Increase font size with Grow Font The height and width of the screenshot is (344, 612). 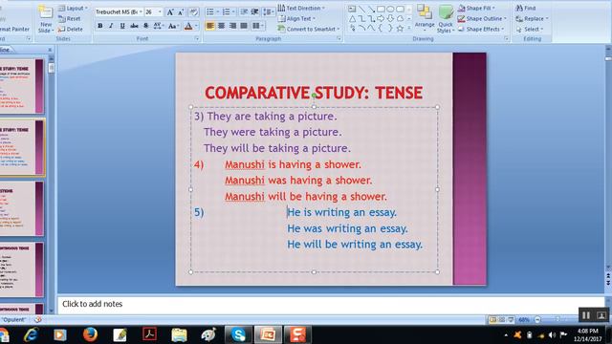point(170,12)
